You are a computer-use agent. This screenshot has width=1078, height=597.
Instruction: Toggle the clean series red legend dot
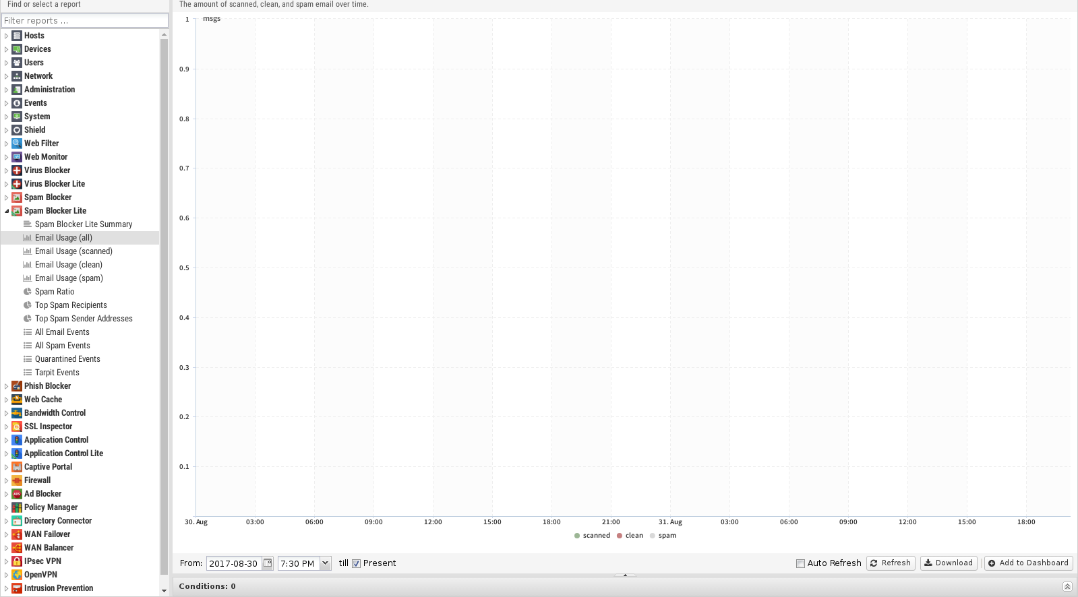(620, 536)
